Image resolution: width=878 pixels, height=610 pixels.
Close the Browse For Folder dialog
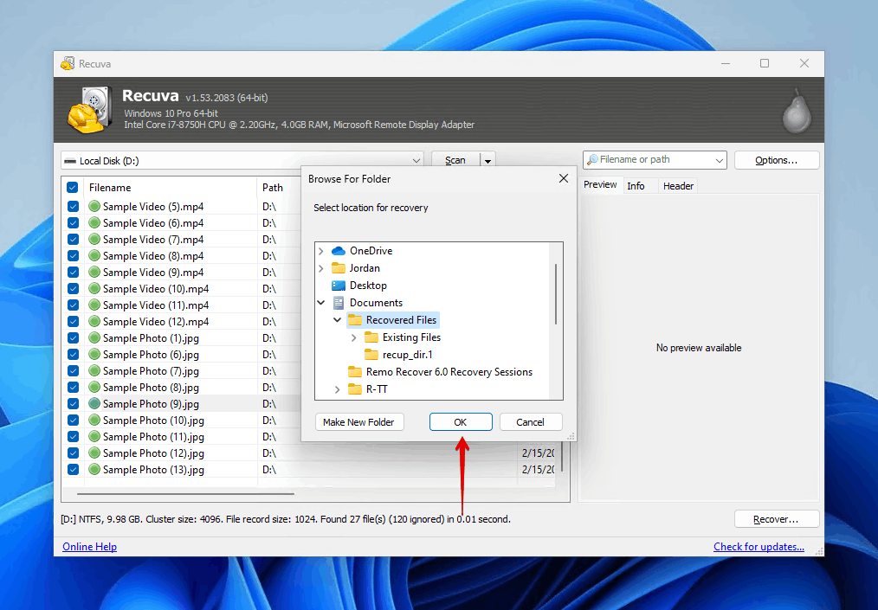[564, 178]
